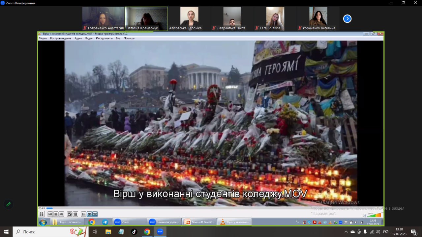
Task: Click network signal icon in shared tray
Action: [361, 222]
